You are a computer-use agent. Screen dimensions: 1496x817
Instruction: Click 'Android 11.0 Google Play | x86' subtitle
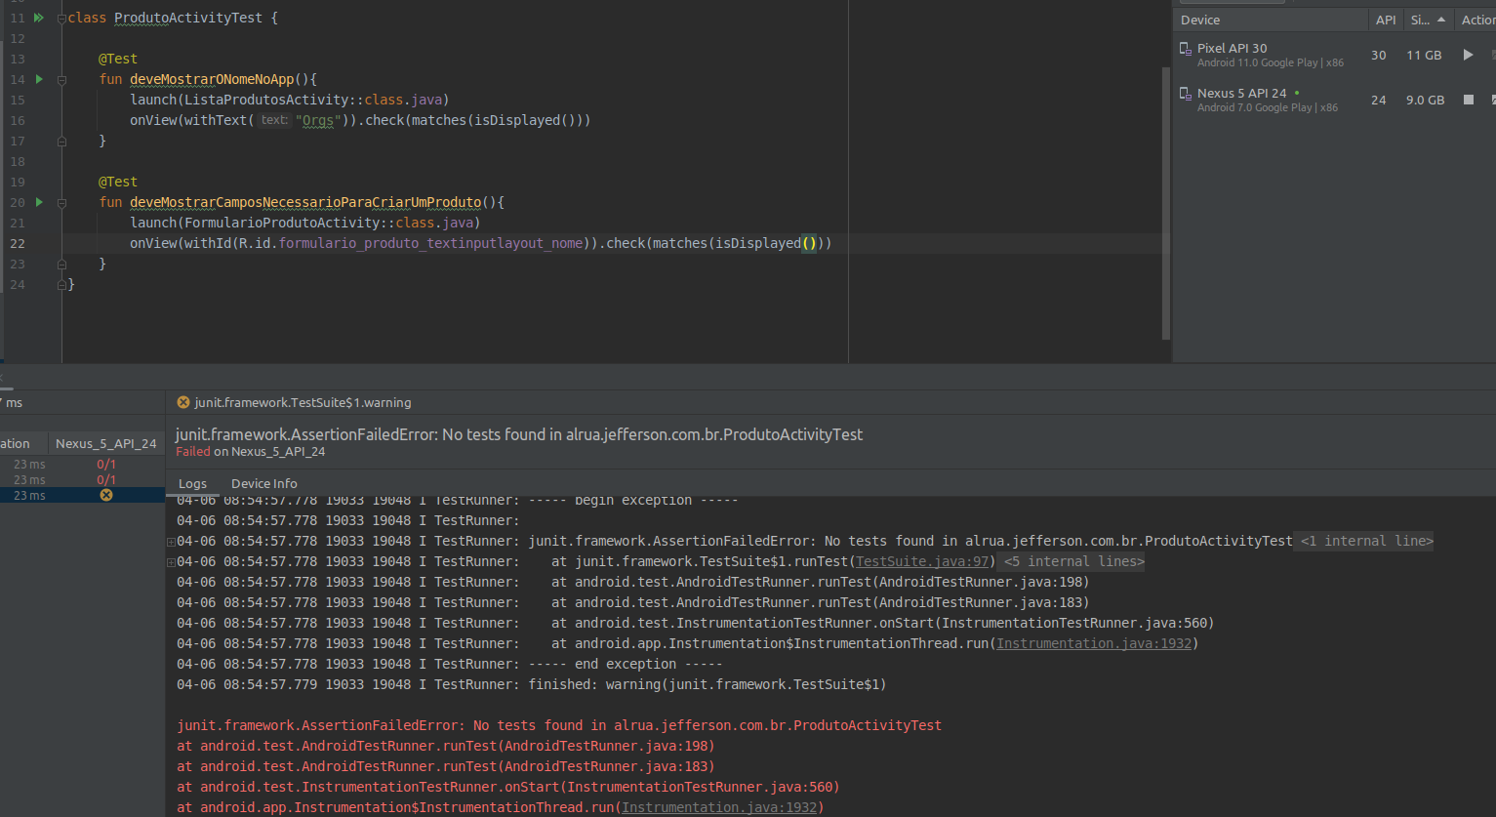click(1271, 62)
